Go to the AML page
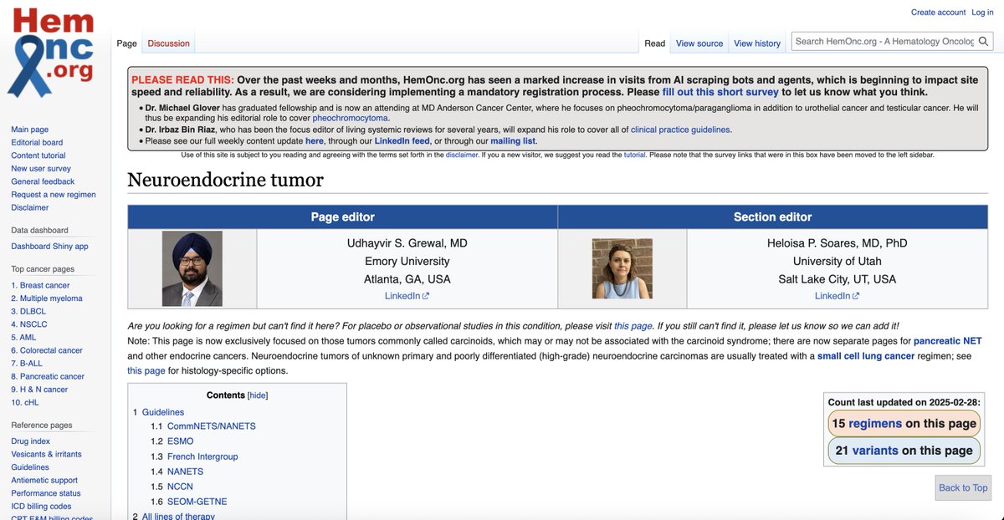 [24, 337]
